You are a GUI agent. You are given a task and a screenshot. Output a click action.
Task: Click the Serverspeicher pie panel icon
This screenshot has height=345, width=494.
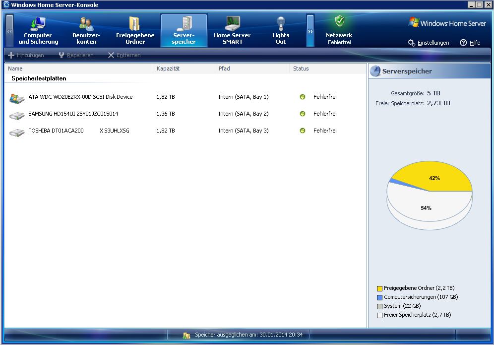[x=375, y=71]
